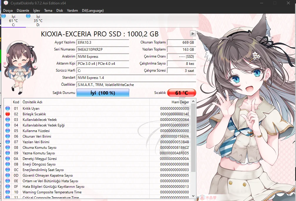Open the Dil(Language) menu
Viewport: 296px width, 201px height.
pos(93,11)
